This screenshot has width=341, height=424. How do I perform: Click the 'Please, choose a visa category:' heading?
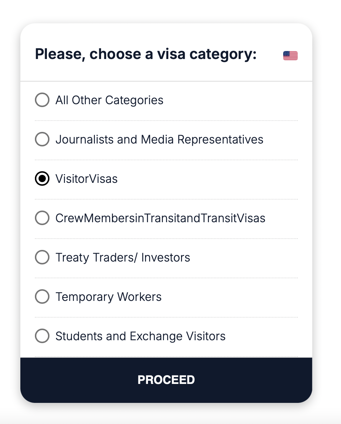click(x=146, y=54)
